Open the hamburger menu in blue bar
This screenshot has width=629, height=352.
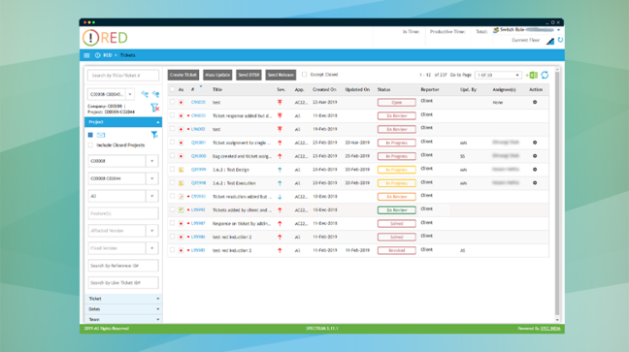tap(86, 55)
